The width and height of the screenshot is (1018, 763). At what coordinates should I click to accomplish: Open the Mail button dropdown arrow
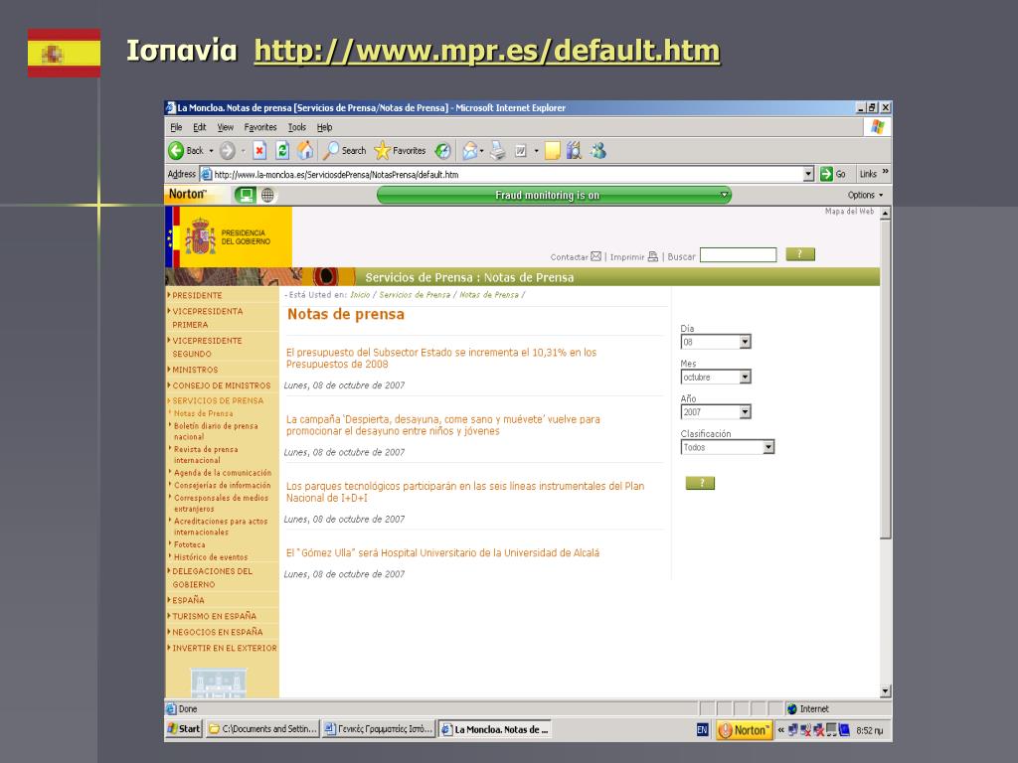[482, 151]
